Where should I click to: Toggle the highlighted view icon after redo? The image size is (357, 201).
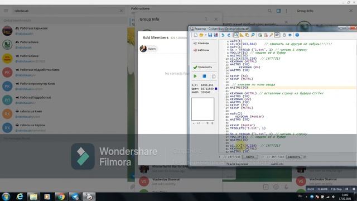[x=236, y=35]
